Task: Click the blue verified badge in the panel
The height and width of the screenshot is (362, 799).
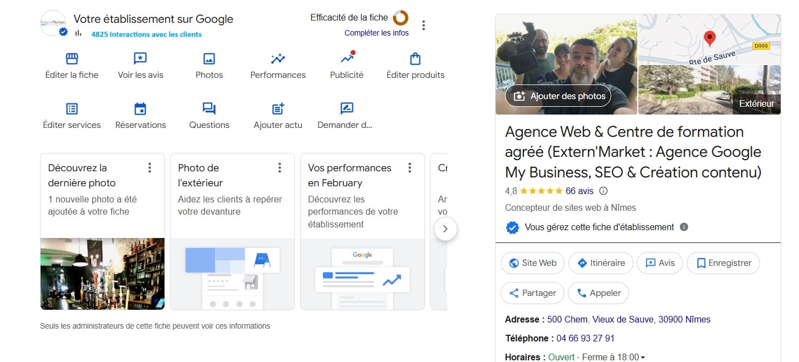Action: (x=512, y=227)
